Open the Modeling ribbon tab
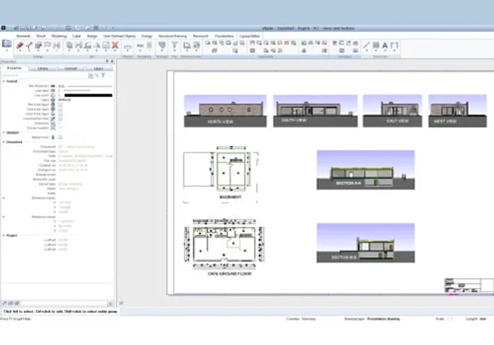 (59, 36)
